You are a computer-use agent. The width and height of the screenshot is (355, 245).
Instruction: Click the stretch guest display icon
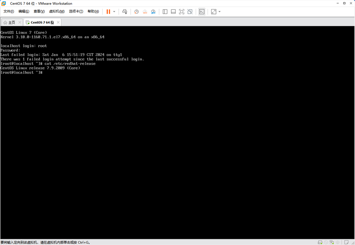[214, 12]
